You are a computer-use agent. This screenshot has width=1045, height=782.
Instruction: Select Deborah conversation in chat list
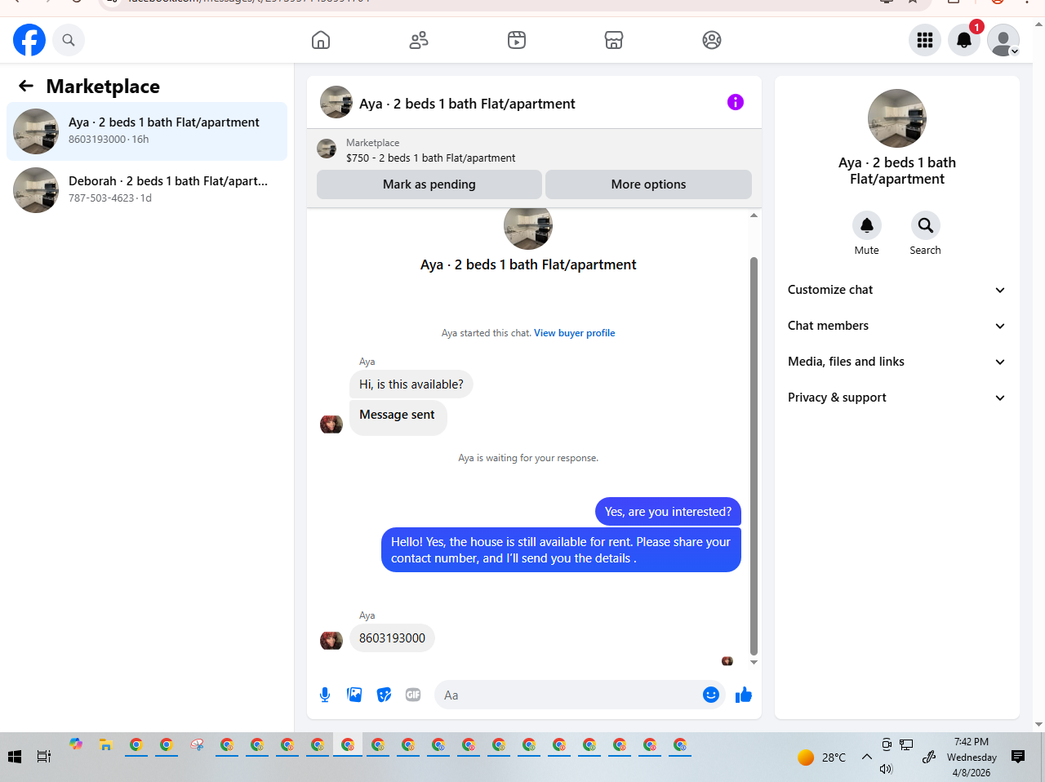(x=147, y=190)
